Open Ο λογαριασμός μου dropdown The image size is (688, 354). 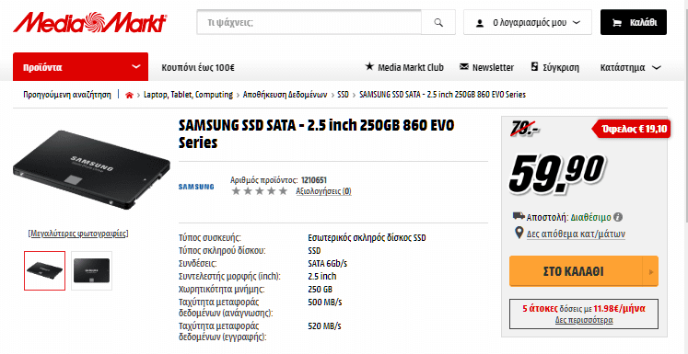point(528,22)
